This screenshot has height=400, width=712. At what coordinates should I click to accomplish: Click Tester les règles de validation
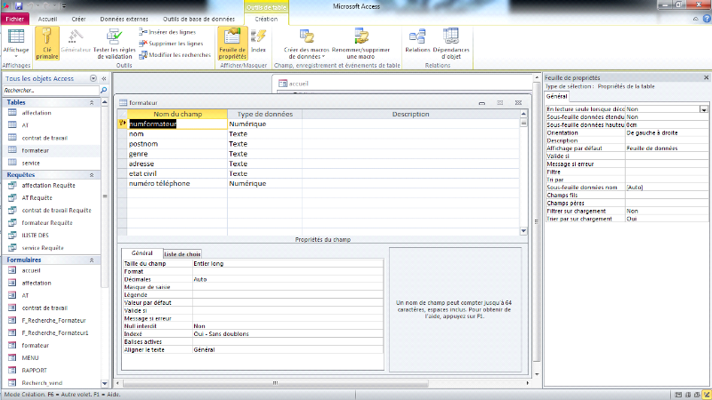pos(112,42)
